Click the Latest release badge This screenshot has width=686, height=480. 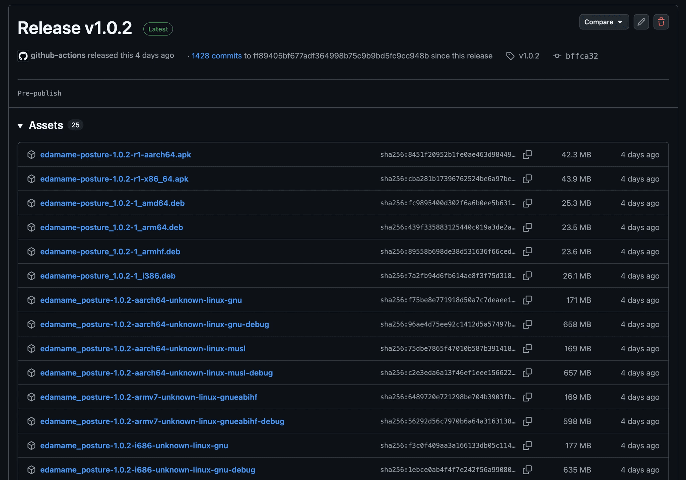pyautogui.click(x=158, y=29)
